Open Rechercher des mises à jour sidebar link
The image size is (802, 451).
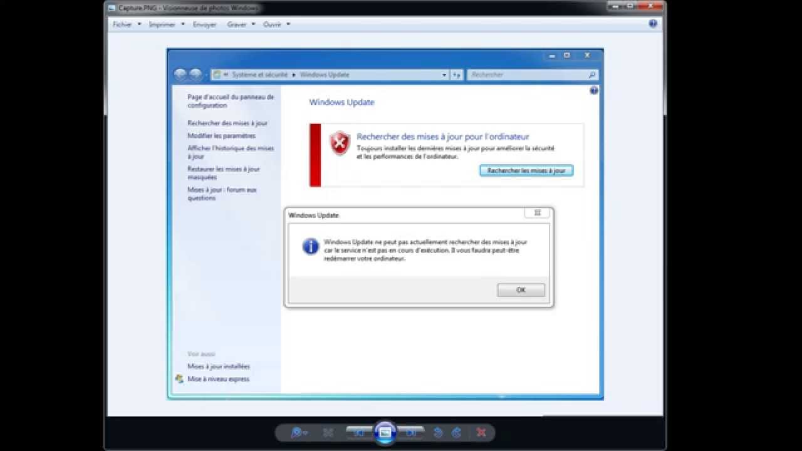coord(227,123)
